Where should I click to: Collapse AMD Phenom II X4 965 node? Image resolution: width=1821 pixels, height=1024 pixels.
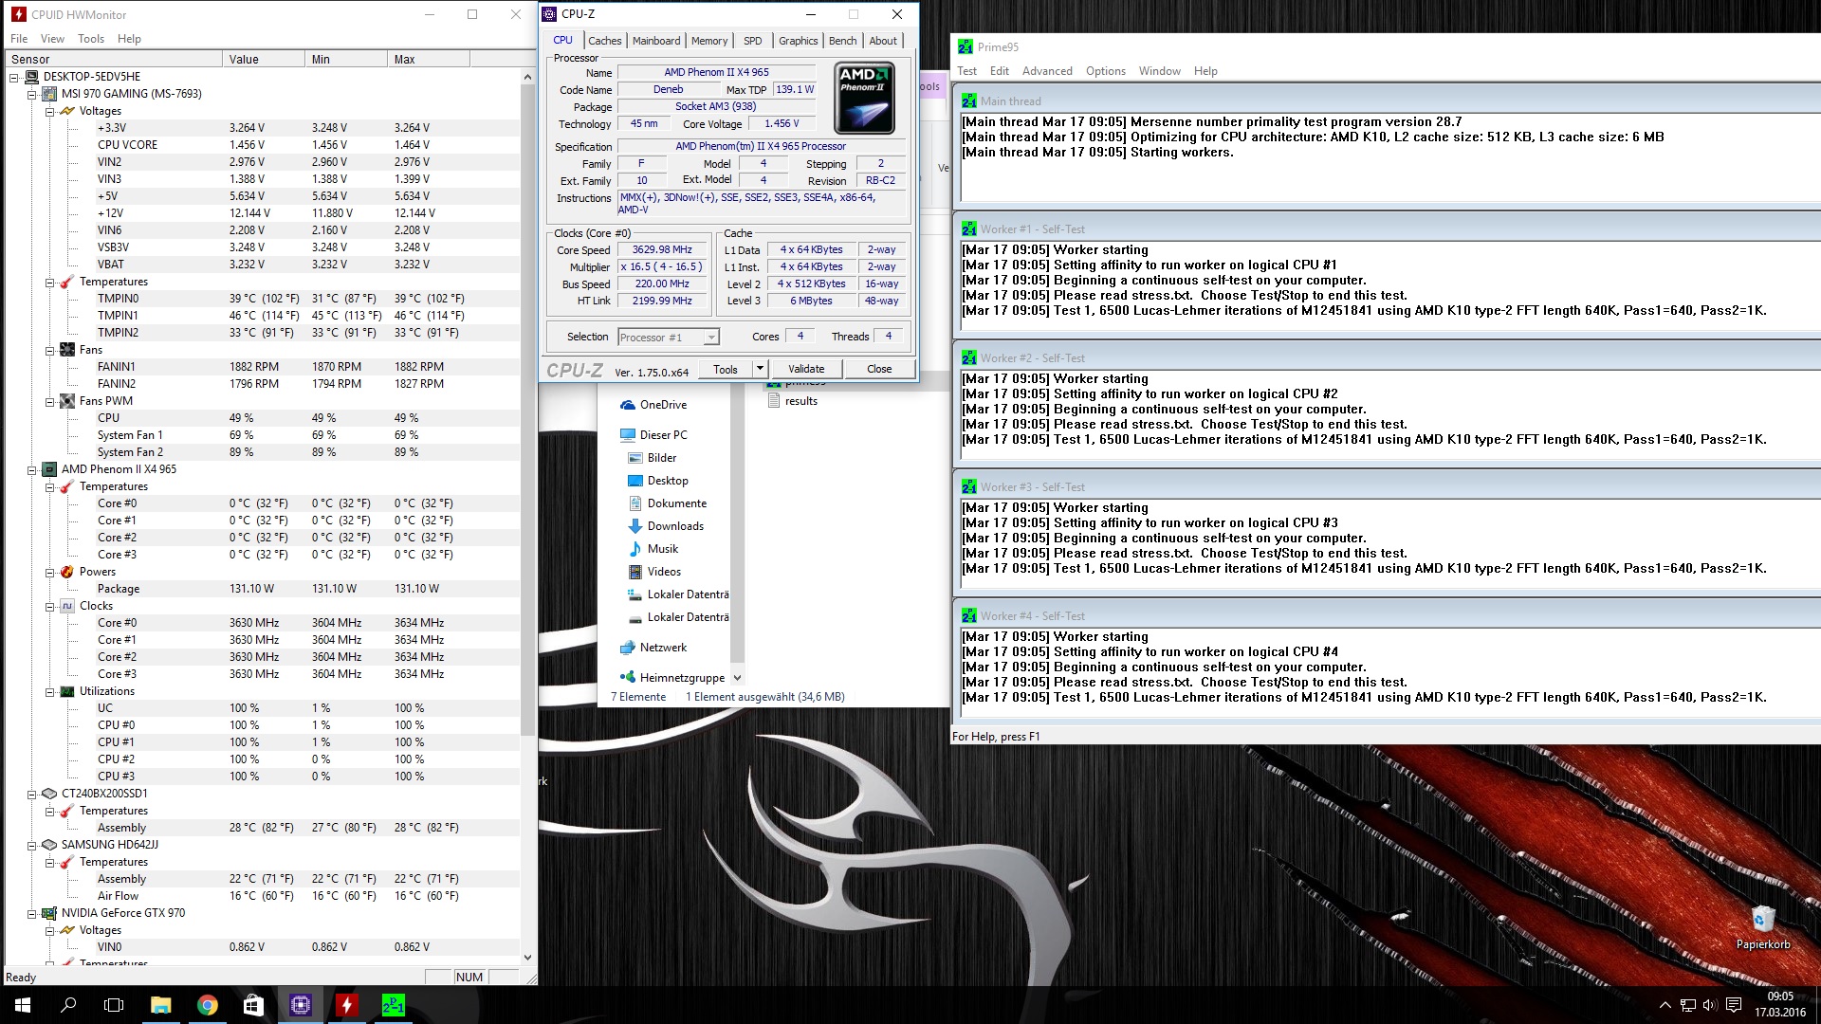[x=32, y=469]
